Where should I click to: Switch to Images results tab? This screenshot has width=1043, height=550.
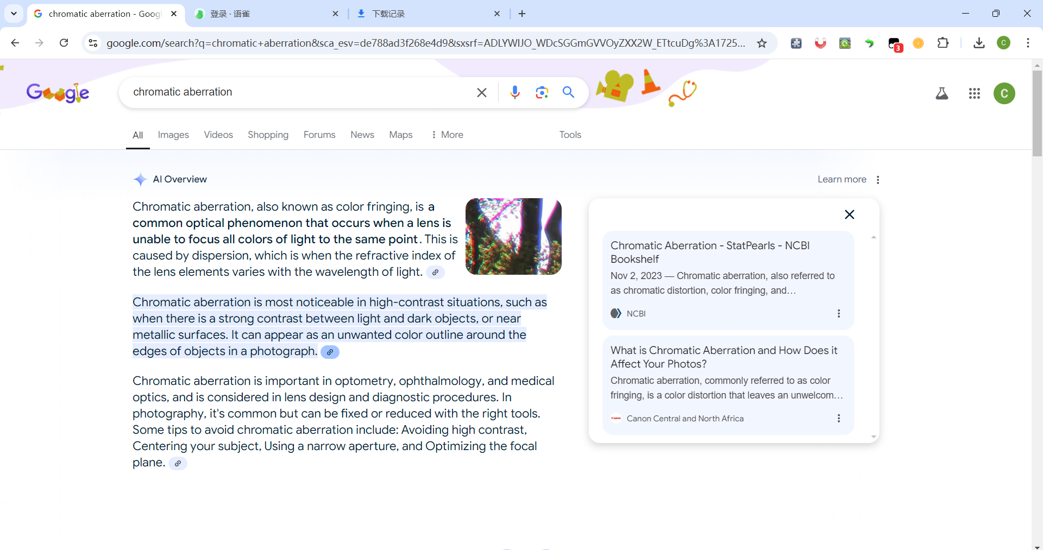pyautogui.click(x=173, y=135)
